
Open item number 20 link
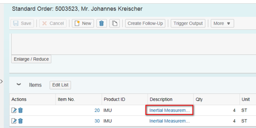click(97, 110)
